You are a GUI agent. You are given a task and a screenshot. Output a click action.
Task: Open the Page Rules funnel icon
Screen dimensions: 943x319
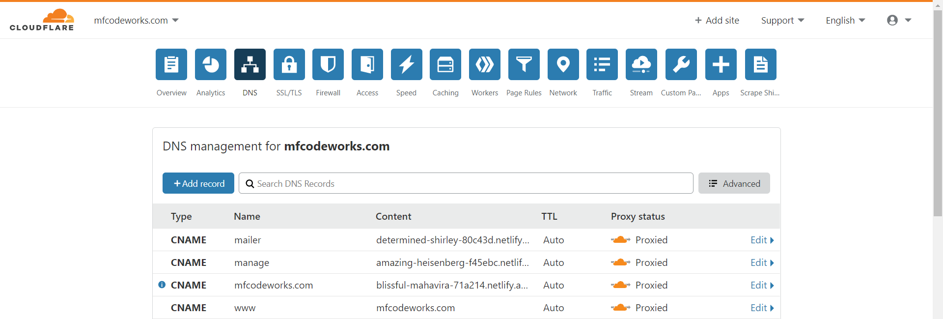point(524,64)
